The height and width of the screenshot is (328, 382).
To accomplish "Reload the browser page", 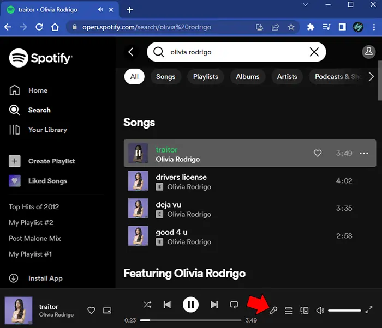I will (39, 27).
